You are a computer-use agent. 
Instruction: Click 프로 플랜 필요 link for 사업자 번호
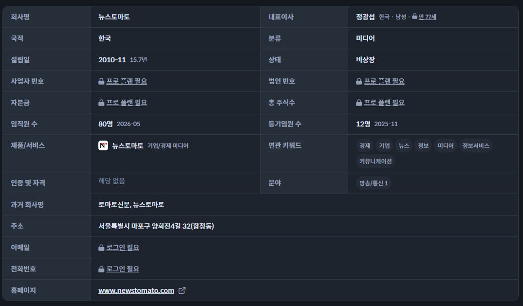tap(127, 81)
